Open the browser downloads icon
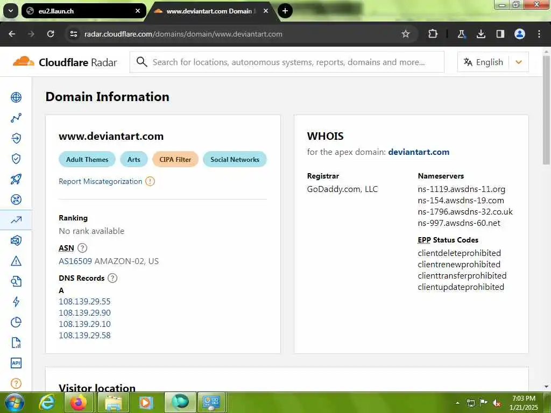 (x=481, y=34)
